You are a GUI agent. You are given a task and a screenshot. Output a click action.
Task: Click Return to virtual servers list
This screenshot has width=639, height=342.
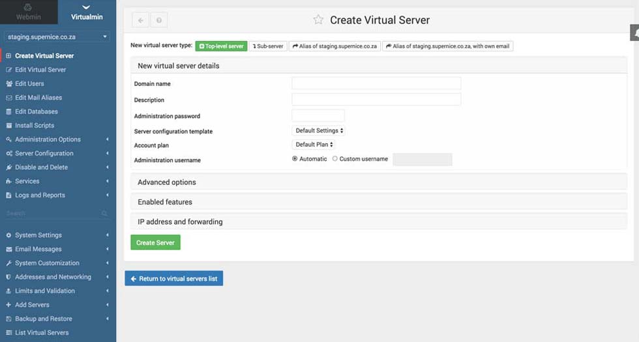[x=174, y=279]
